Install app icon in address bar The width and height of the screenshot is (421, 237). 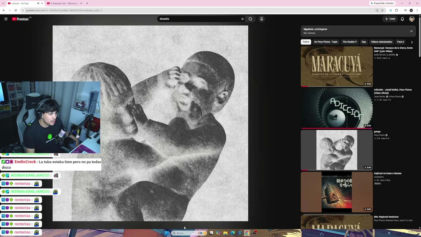tap(377, 10)
